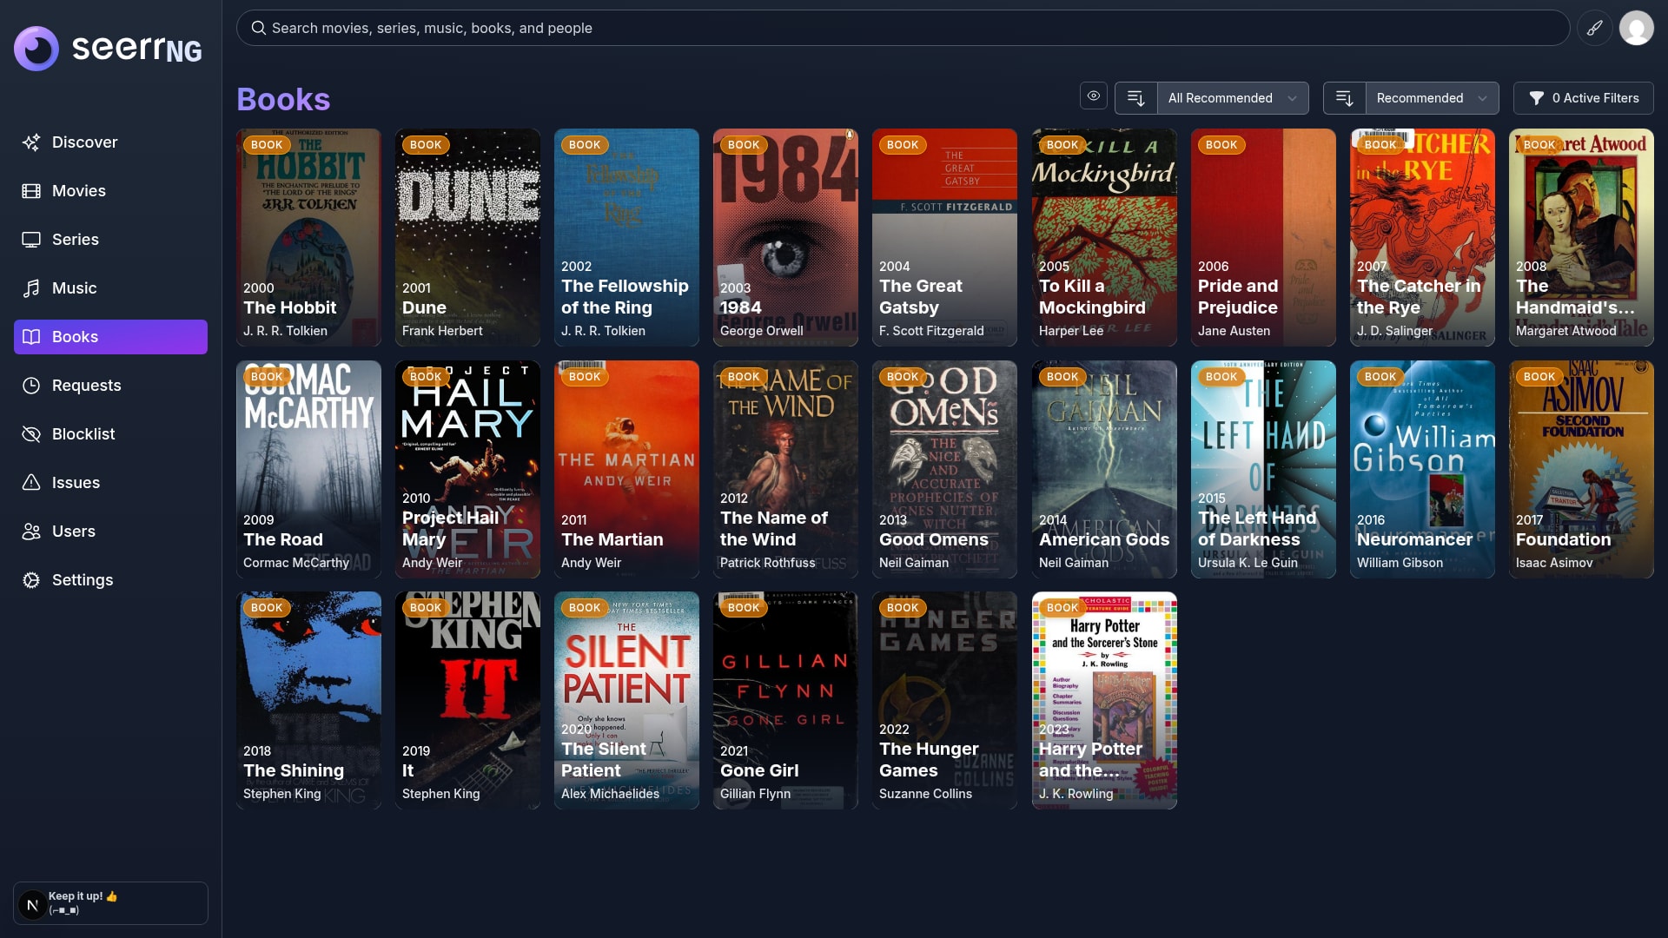Click the Requests clock icon
The image size is (1668, 938).
pos(31,386)
